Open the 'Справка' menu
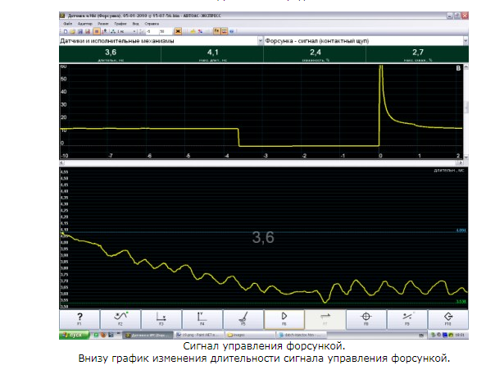The width and height of the screenshot is (495, 370). (152, 24)
